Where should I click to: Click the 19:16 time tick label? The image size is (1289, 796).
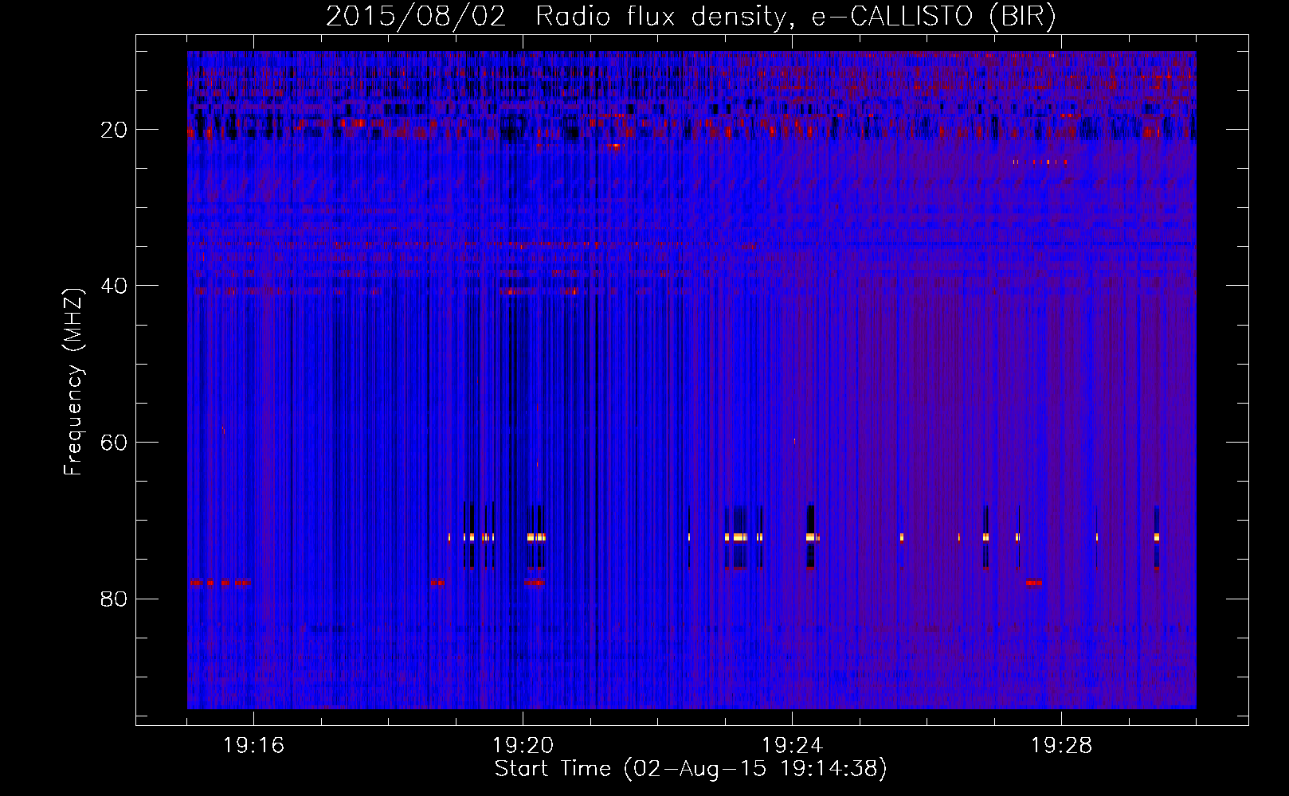tap(253, 746)
